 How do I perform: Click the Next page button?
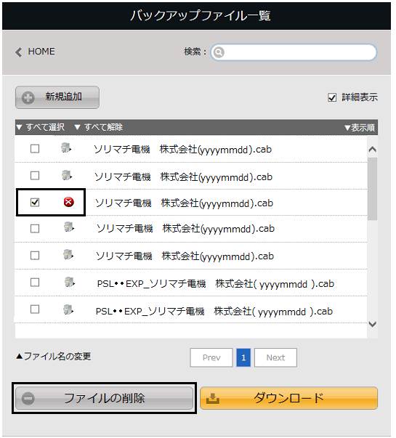coord(275,357)
